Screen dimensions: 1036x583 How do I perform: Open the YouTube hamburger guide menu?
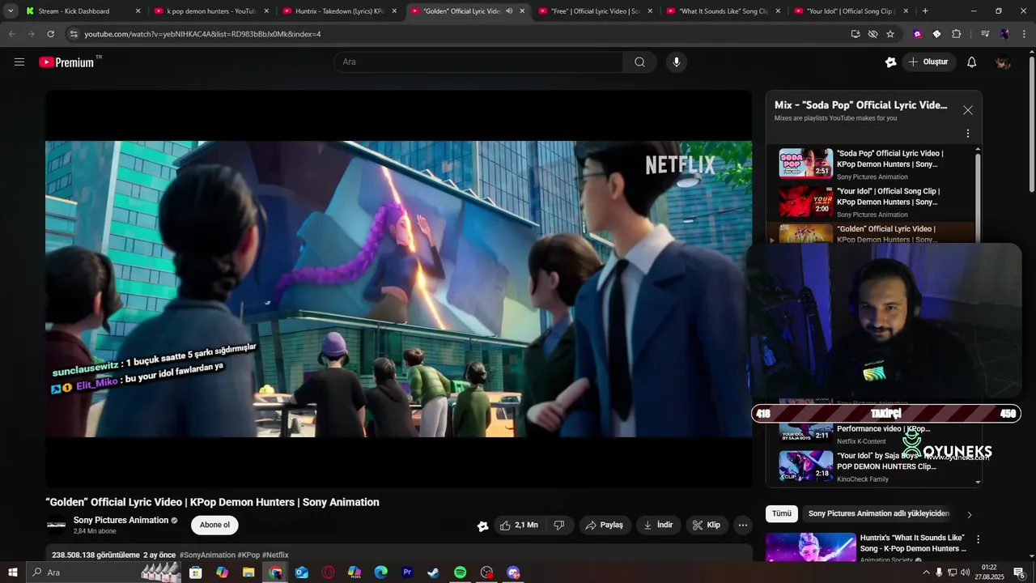[19, 62]
